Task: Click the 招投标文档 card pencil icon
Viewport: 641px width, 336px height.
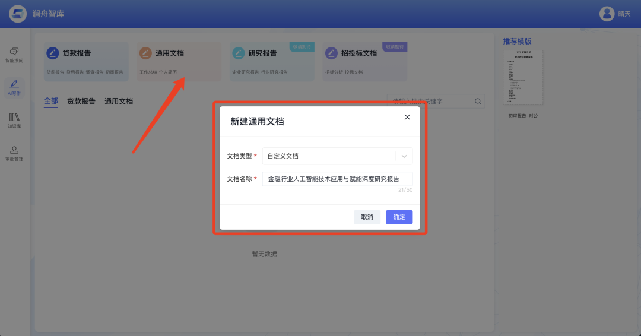Action: [331, 53]
